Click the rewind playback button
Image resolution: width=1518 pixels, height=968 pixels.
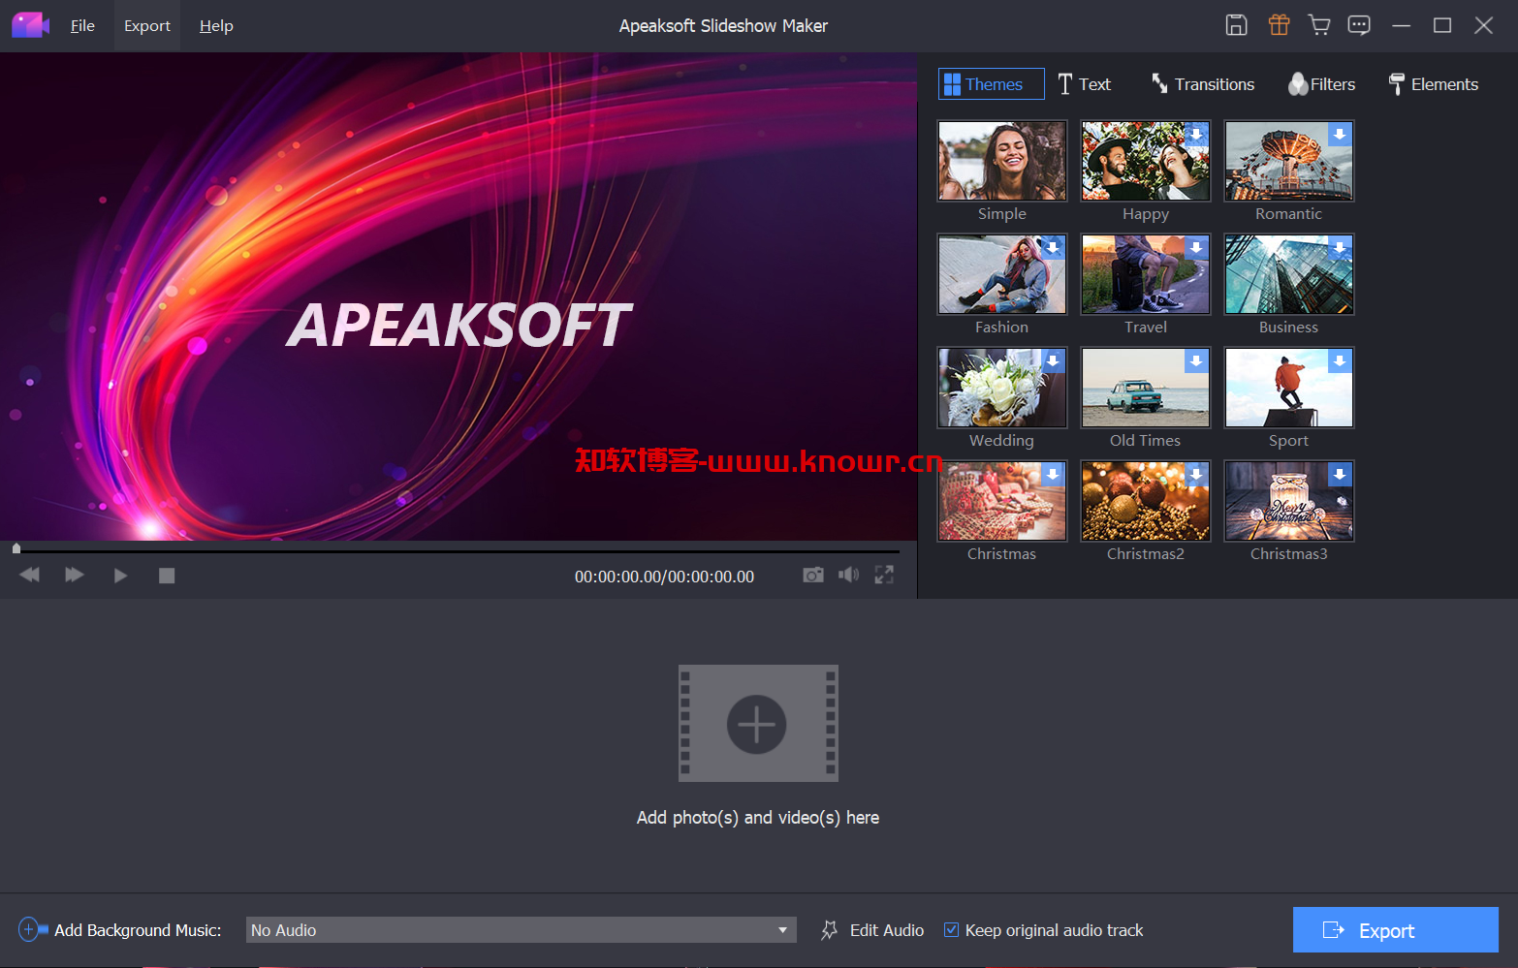(x=29, y=575)
